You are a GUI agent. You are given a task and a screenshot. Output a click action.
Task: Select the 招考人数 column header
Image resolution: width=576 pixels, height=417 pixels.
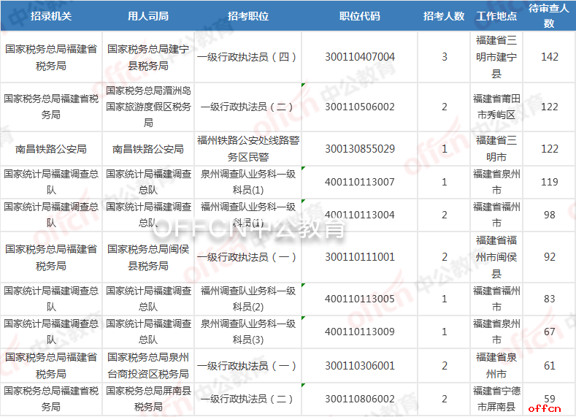tap(444, 16)
